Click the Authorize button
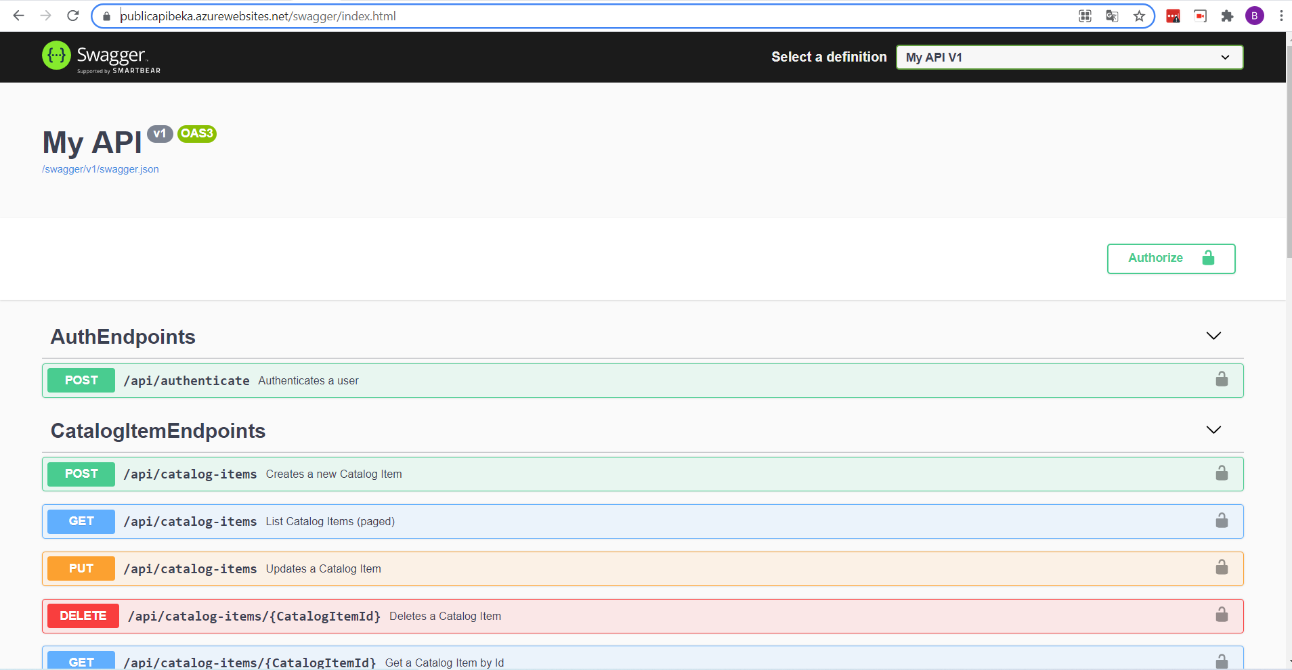This screenshot has height=670, width=1292. (x=1171, y=259)
